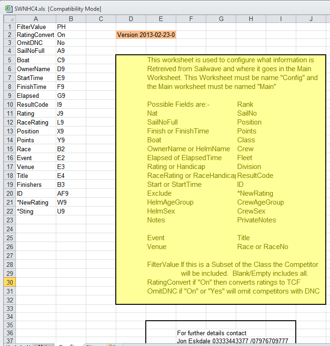Screen dimensions: 330x346
Task: Select column B header
Action: [71, 19]
